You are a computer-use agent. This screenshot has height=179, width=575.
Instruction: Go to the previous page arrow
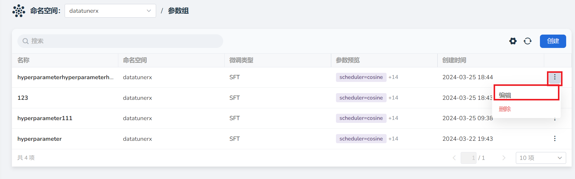454,158
